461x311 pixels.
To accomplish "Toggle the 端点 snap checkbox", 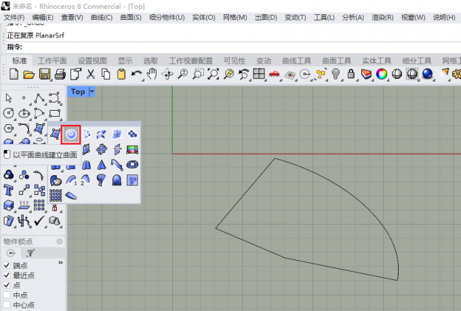I will (x=7, y=266).
